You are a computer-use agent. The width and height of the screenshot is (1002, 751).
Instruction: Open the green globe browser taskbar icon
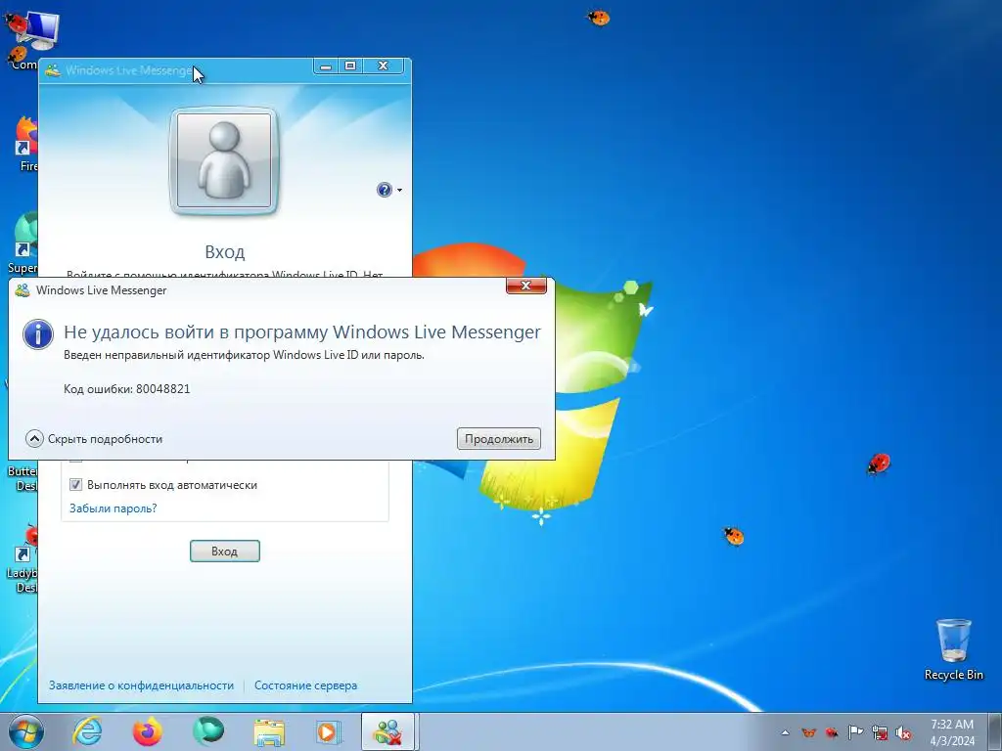pos(208,731)
